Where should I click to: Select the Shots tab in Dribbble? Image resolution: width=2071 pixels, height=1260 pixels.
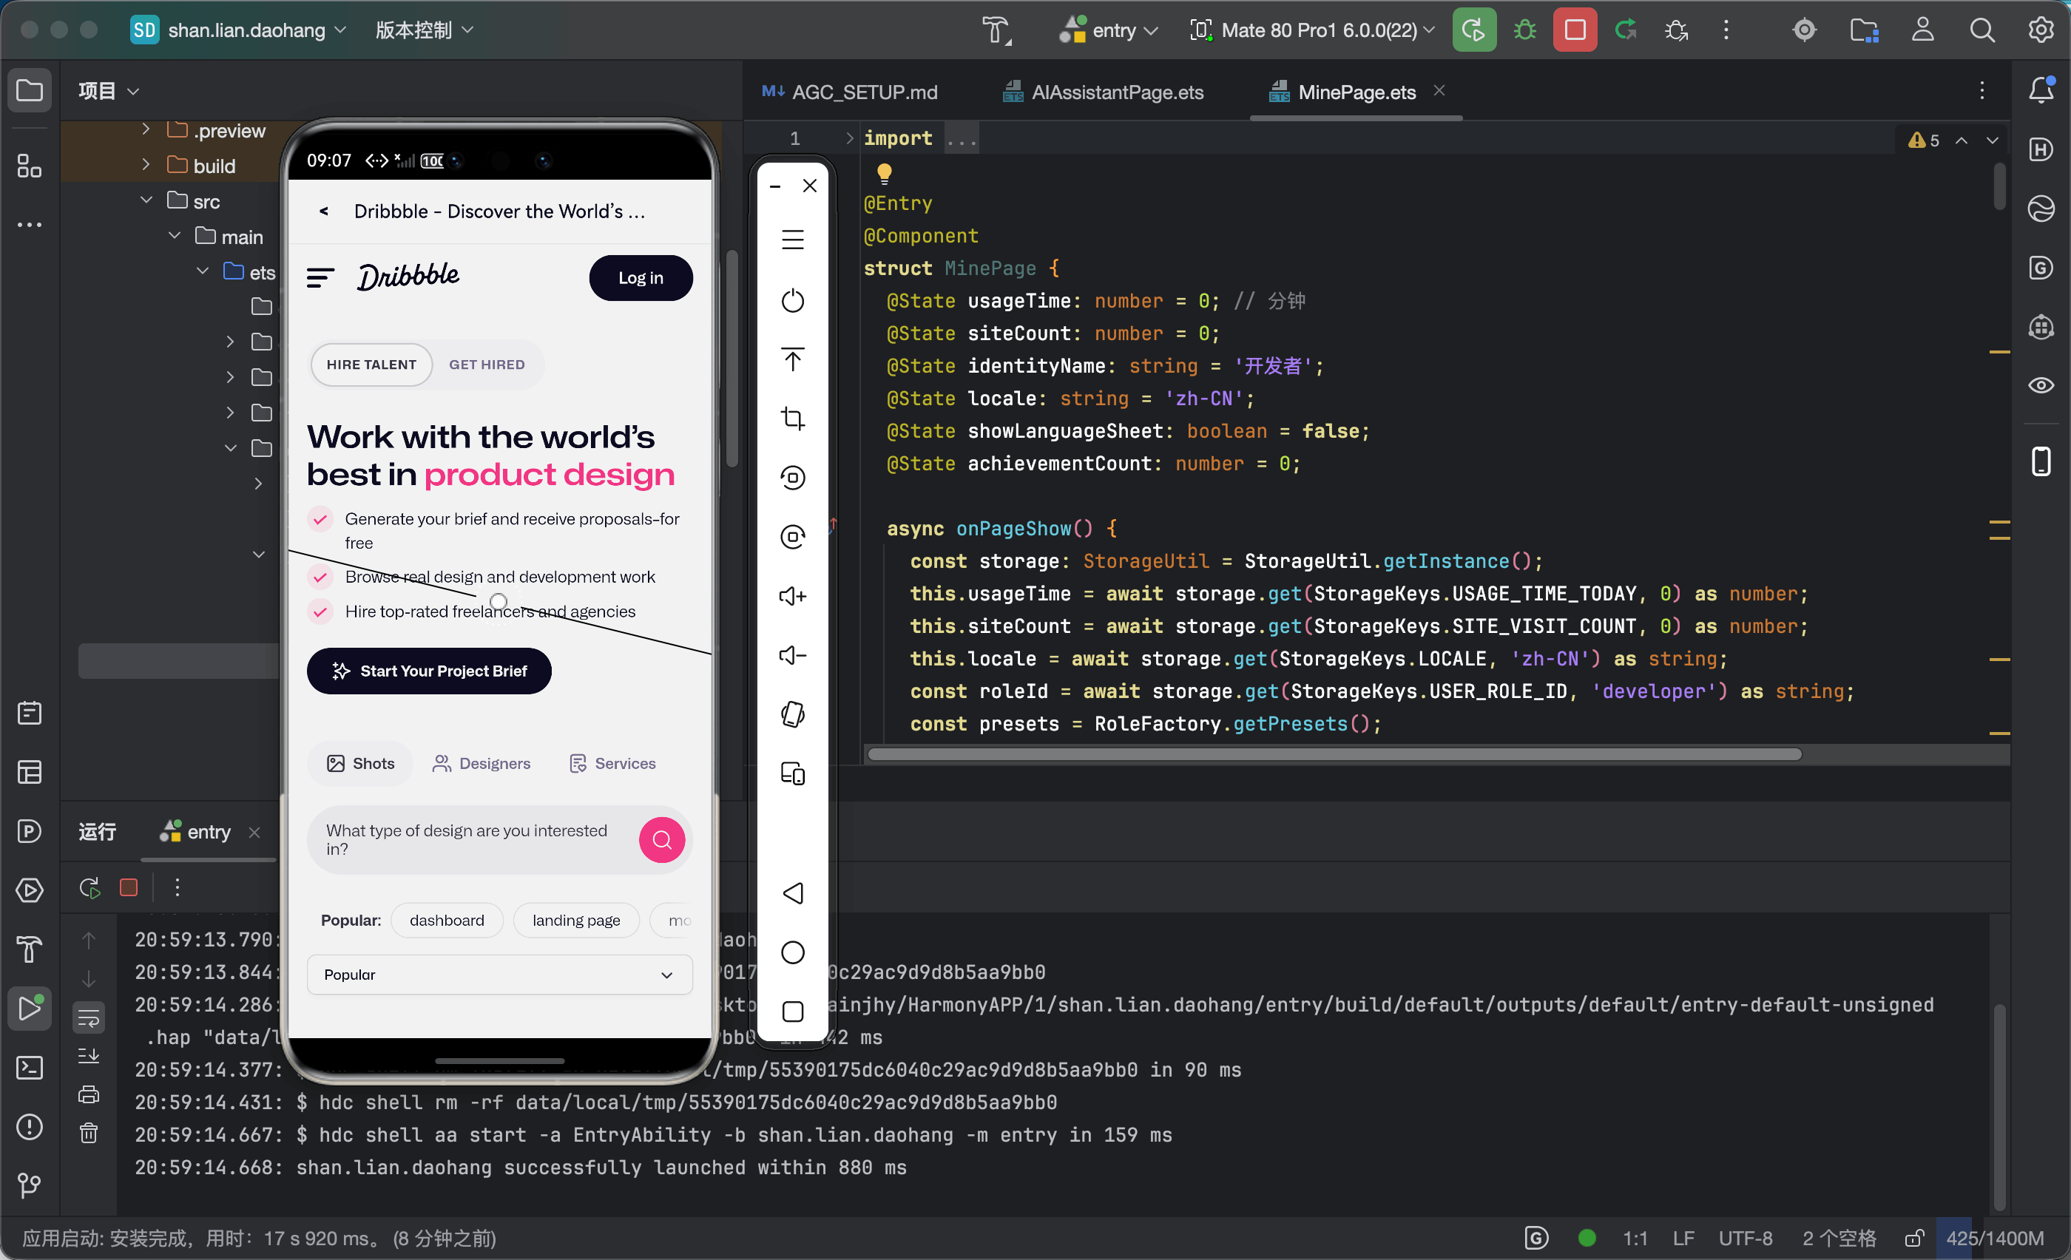pyautogui.click(x=361, y=762)
